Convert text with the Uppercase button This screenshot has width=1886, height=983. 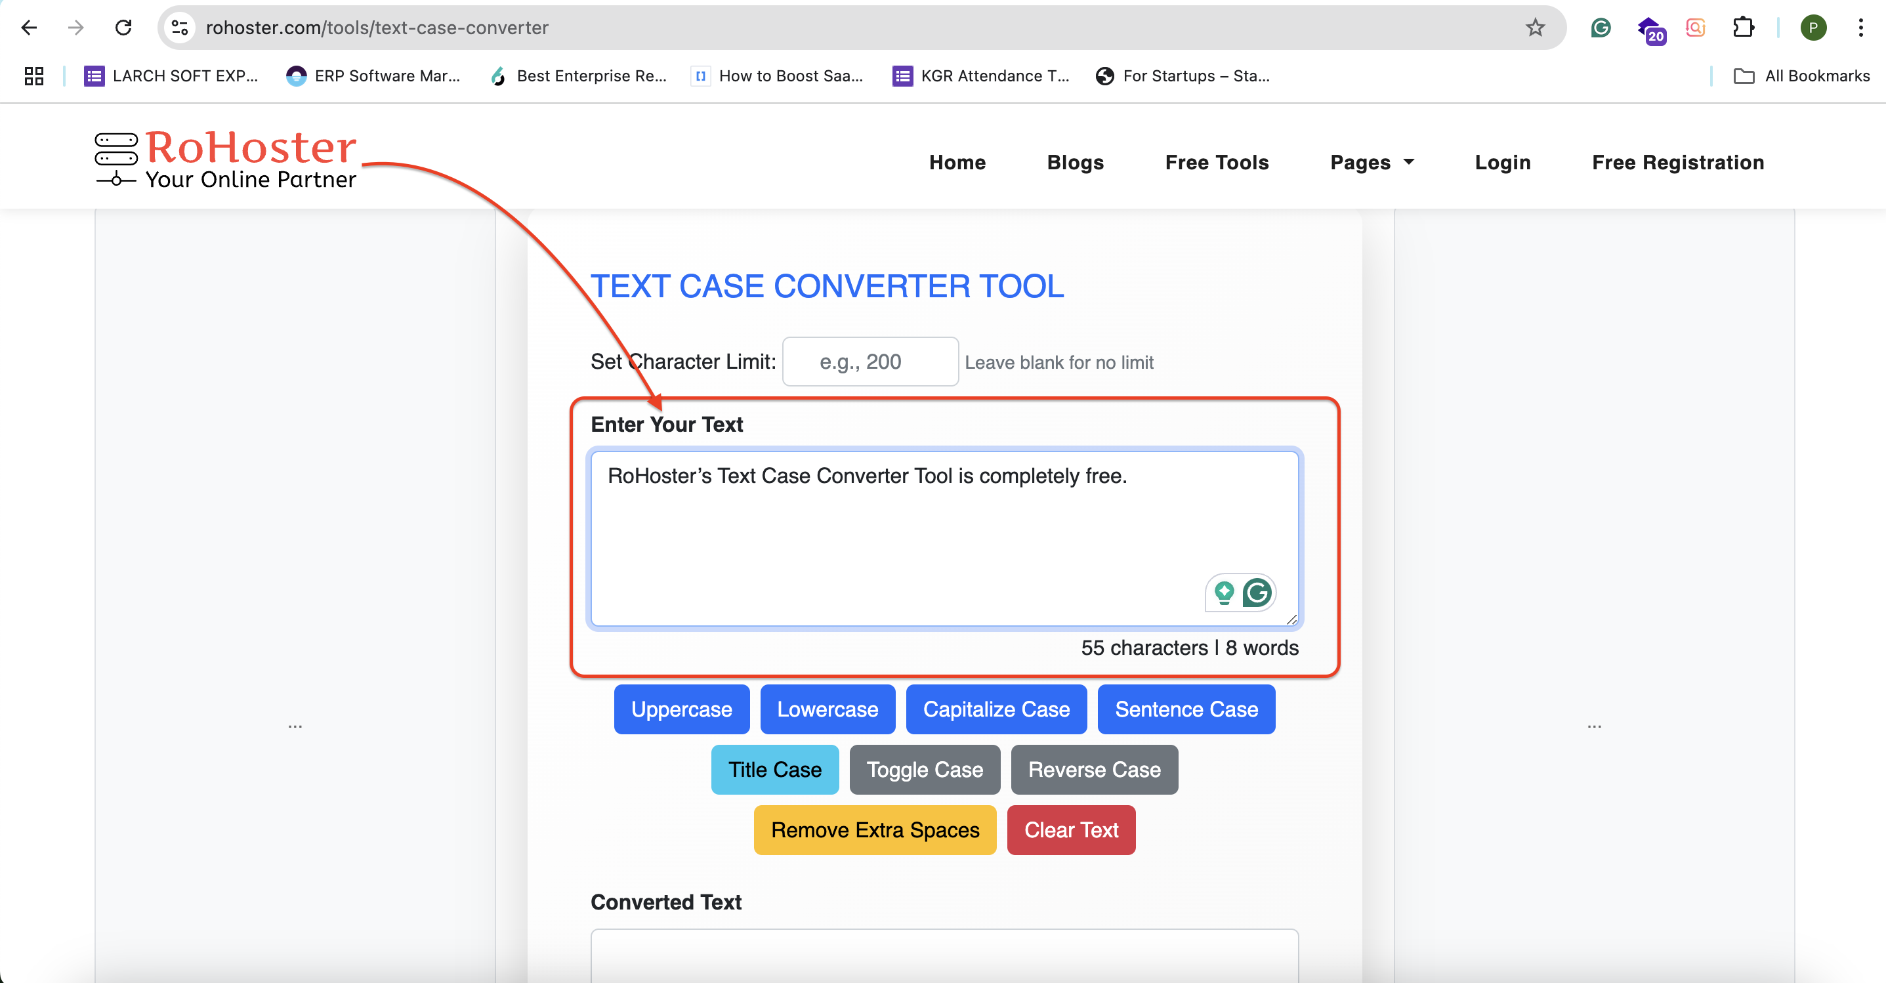(681, 709)
